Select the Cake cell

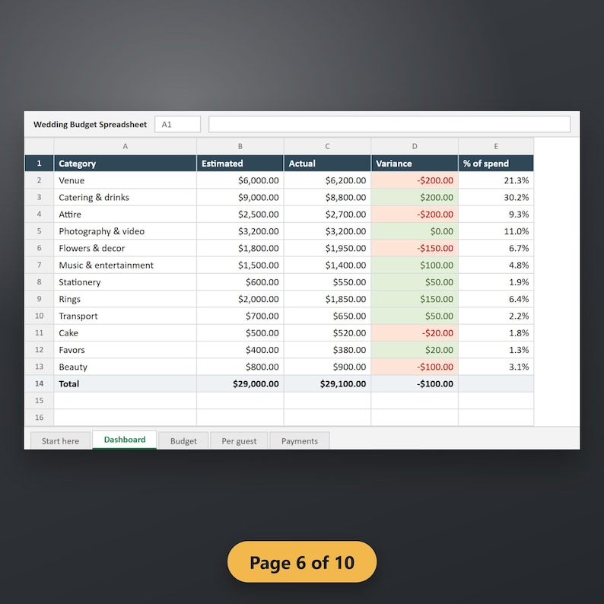[126, 333]
